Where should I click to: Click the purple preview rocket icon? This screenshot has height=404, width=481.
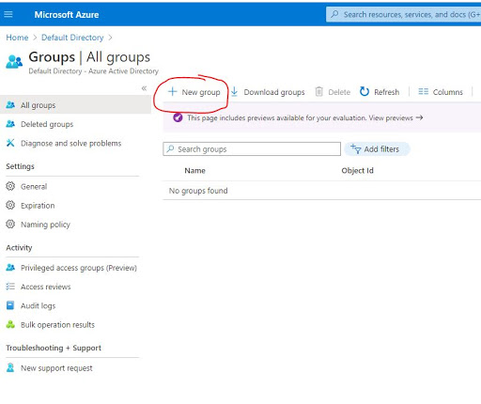pos(178,118)
